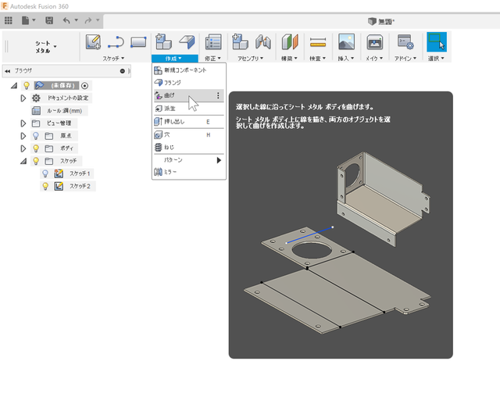
Task: Toggle ボディ folder lightbulb visibility
Action: click(x=36, y=148)
